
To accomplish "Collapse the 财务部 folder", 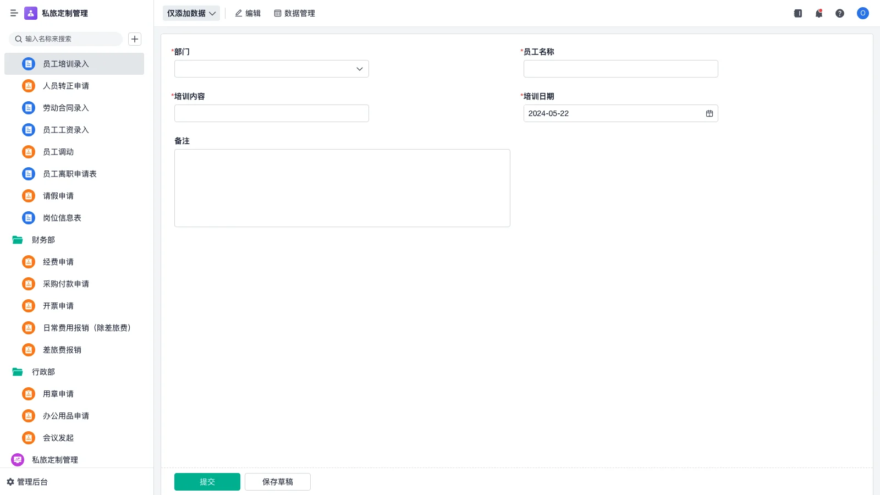I will click(18, 240).
